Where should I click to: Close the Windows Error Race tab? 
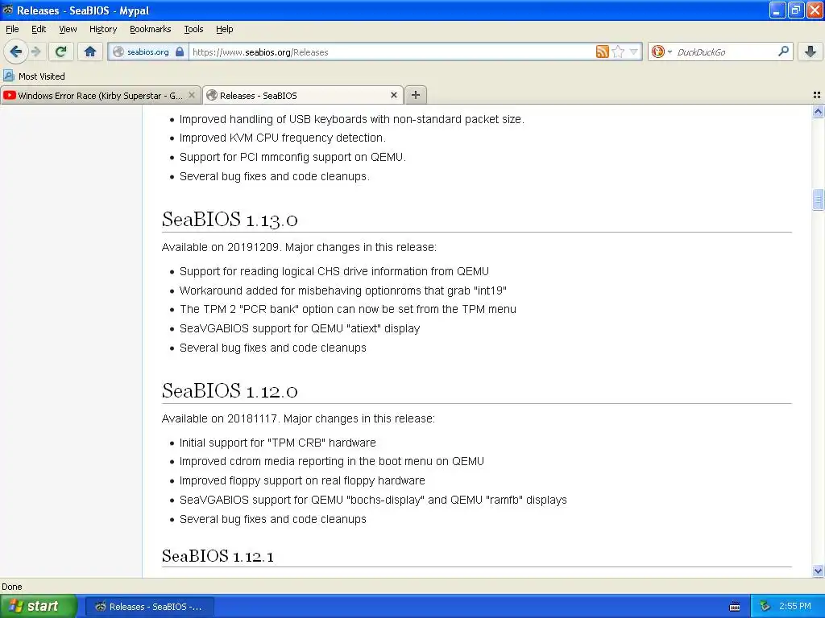coord(192,95)
